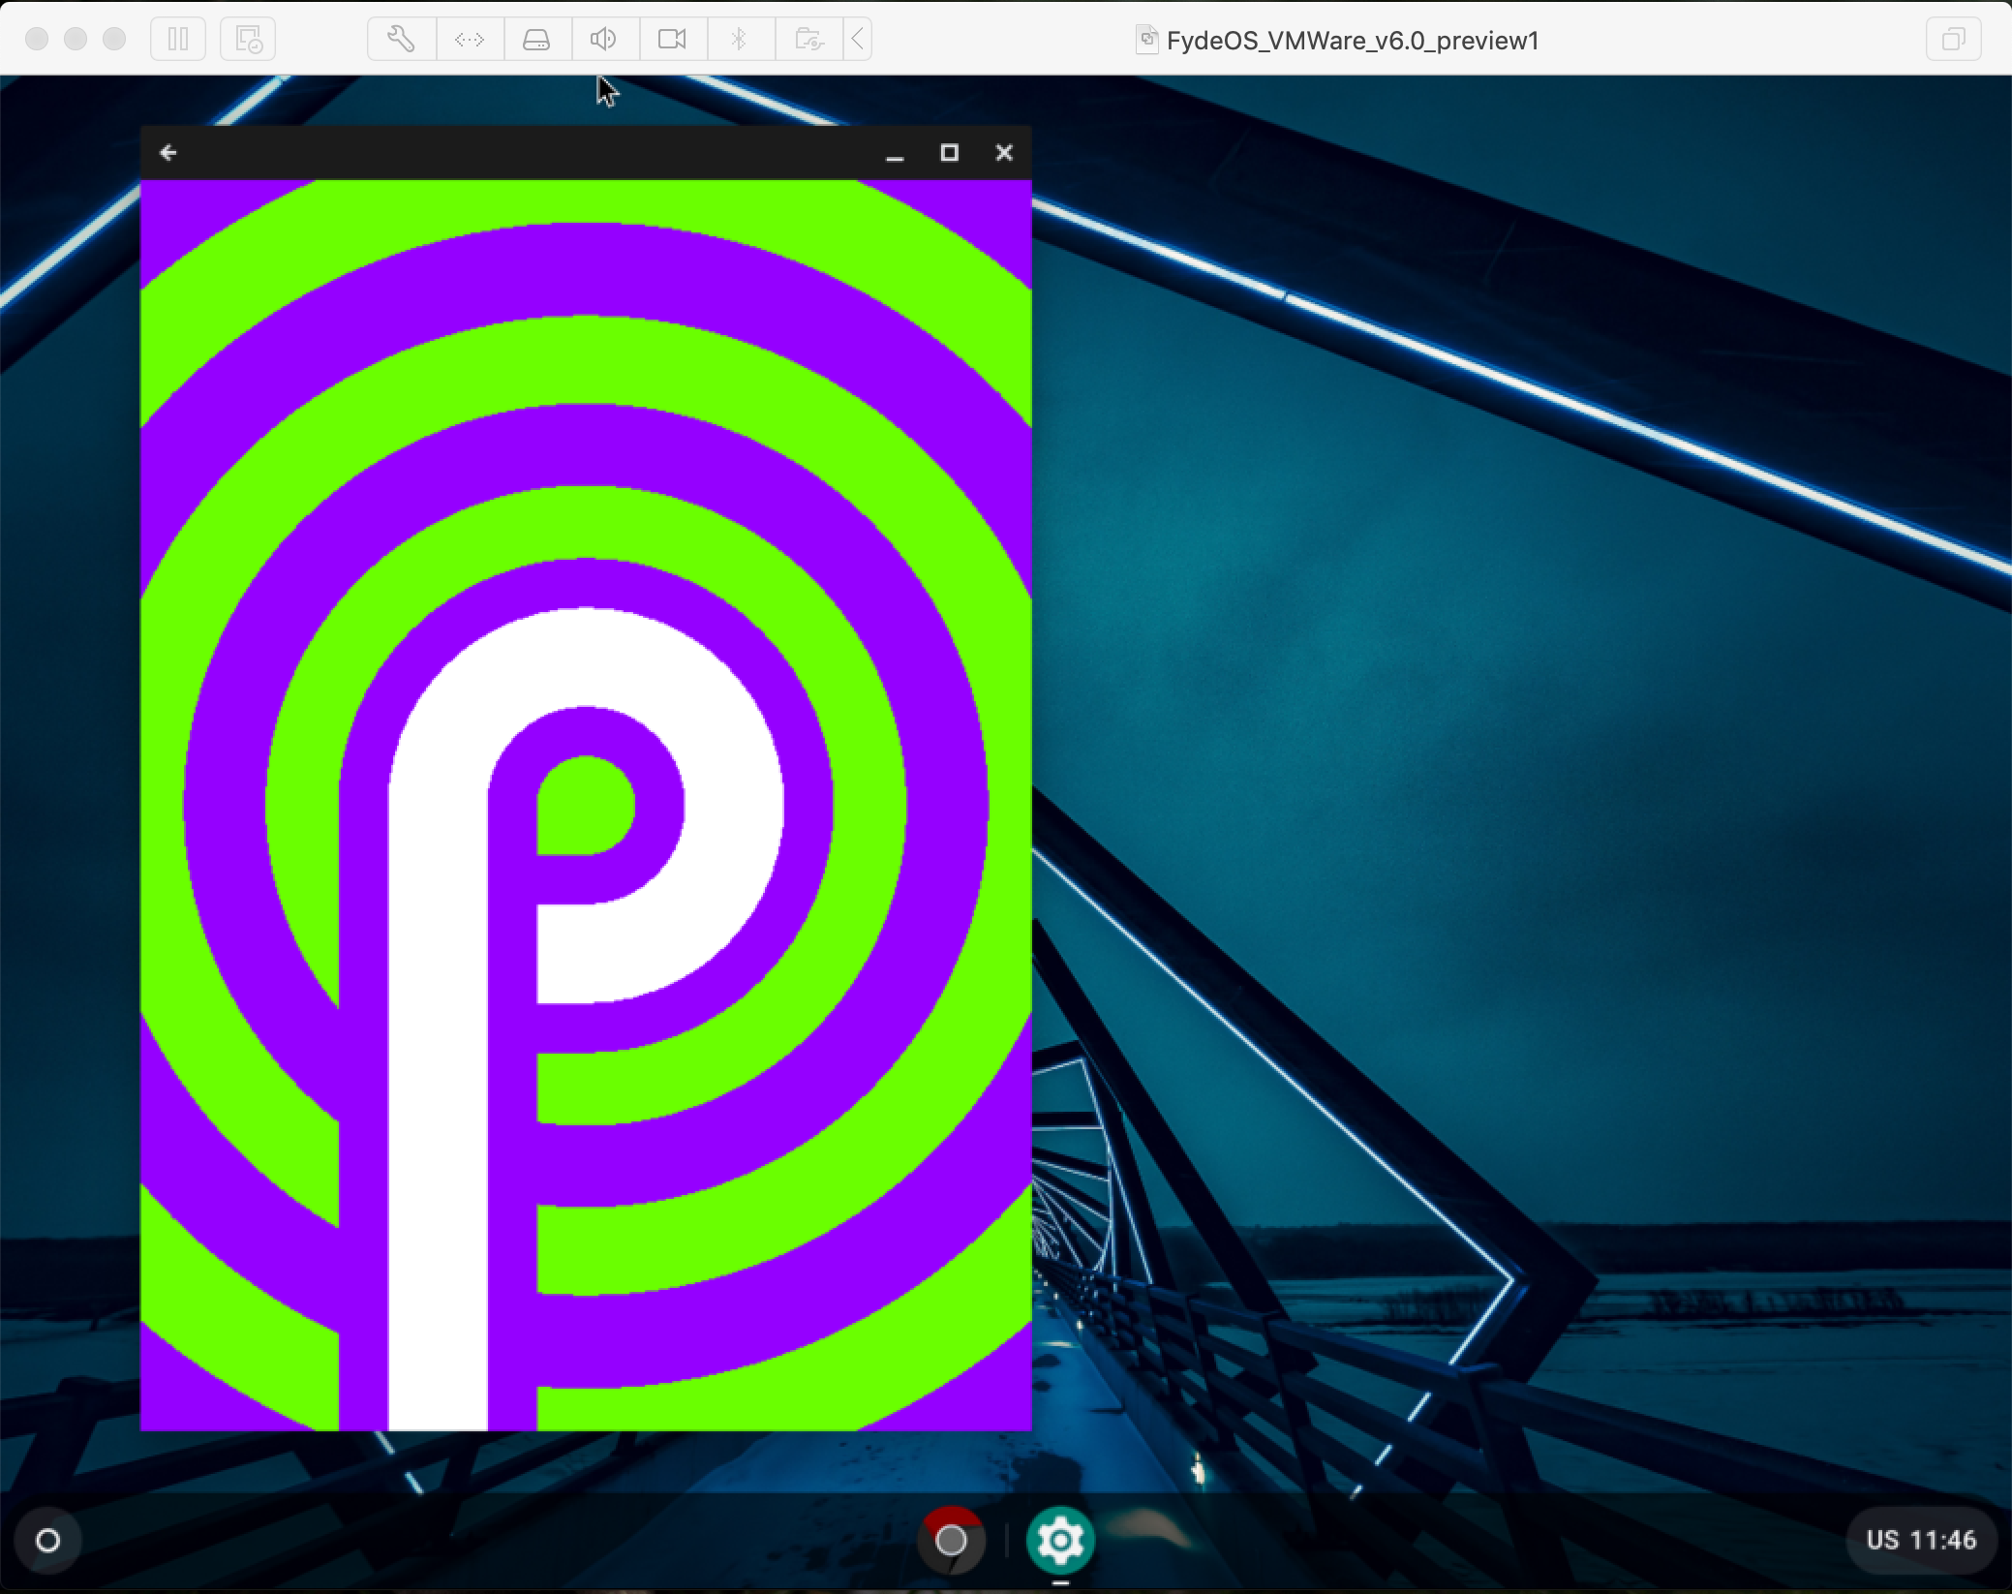Click the VMware settings wrench icon
This screenshot has height=1594, width=2012.
401,40
